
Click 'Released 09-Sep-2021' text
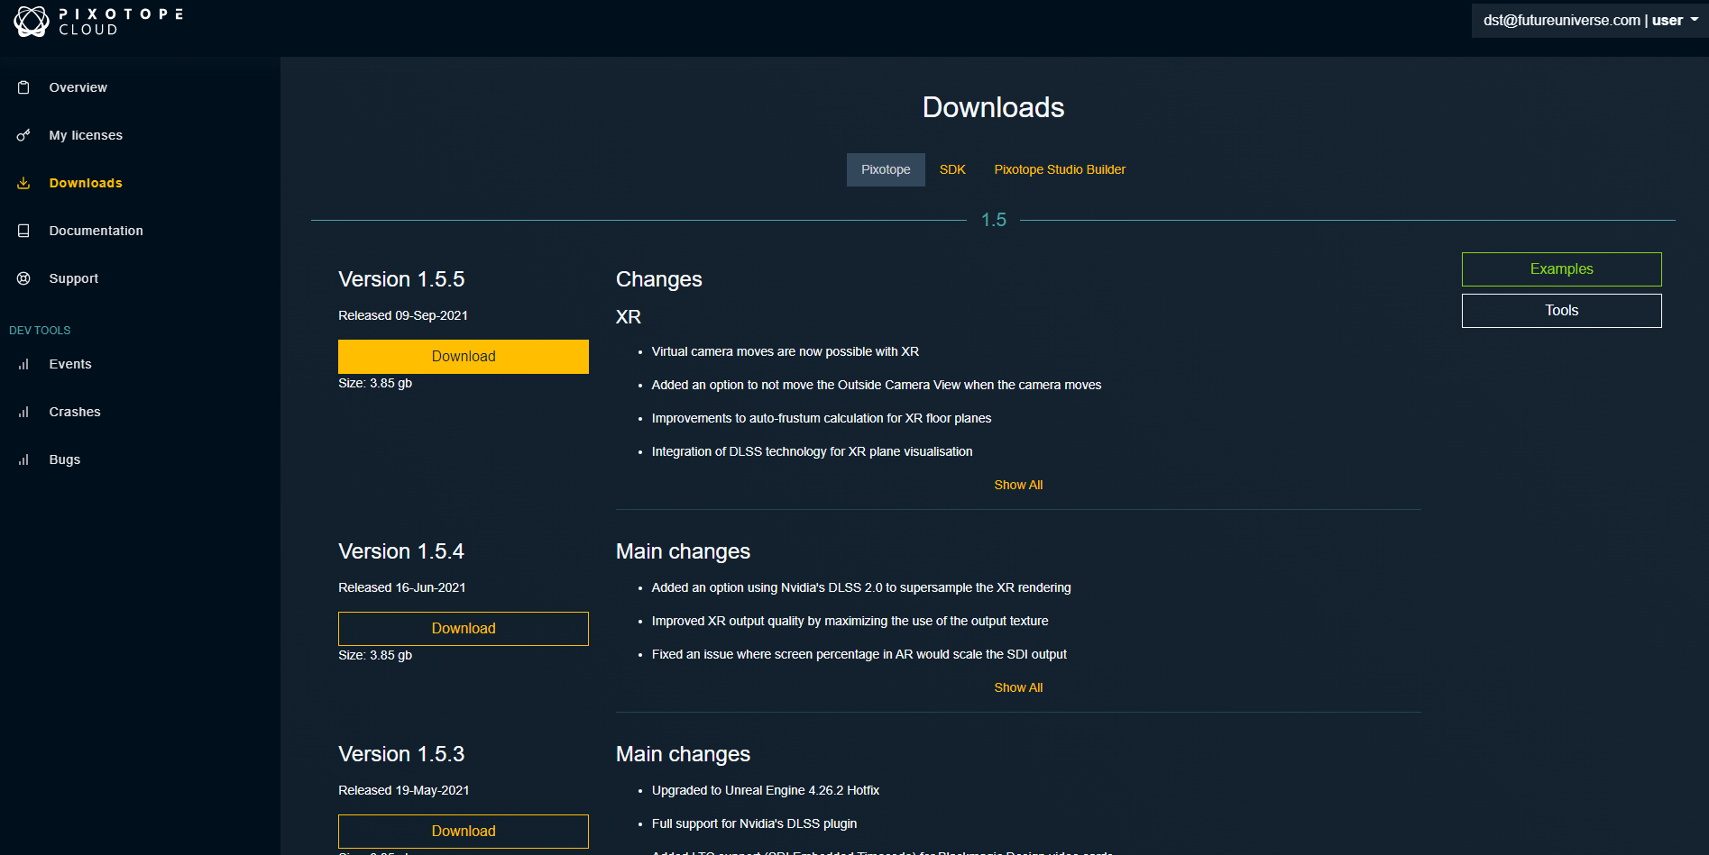point(403,315)
